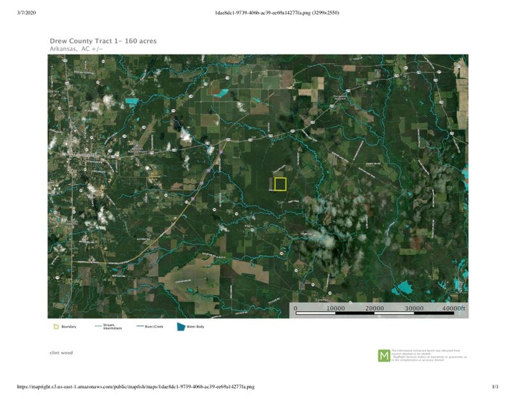Click the clint wood author text

[61, 352]
